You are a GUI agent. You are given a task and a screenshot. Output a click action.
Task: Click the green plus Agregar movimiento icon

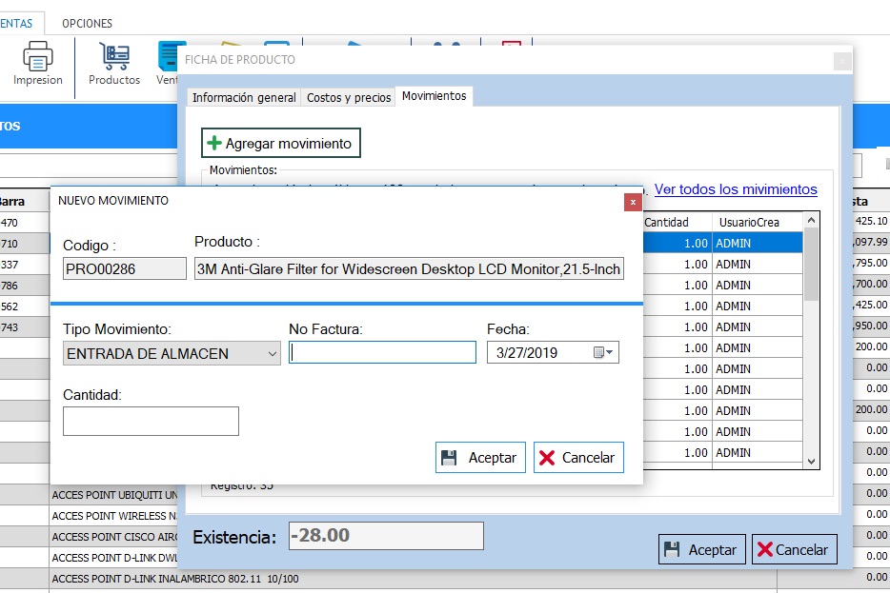(x=214, y=144)
